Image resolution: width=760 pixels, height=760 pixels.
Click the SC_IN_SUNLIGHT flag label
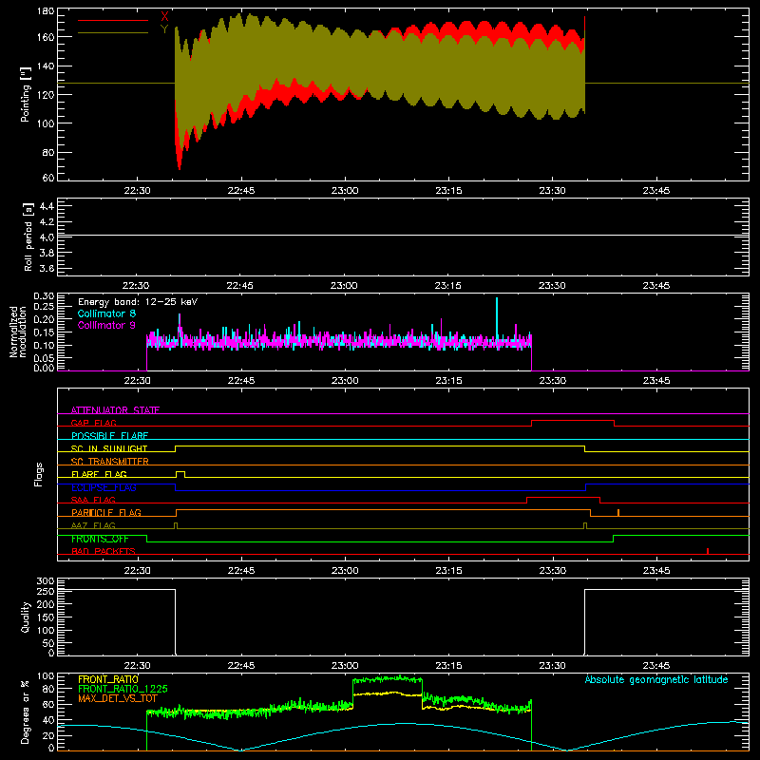(x=109, y=448)
